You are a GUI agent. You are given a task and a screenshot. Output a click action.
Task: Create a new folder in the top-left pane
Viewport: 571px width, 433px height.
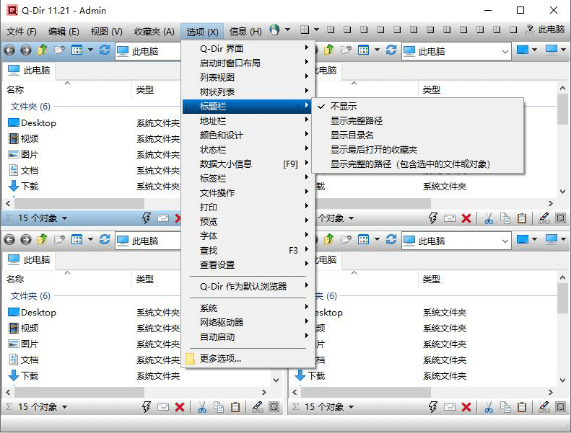pyautogui.click(x=59, y=50)
